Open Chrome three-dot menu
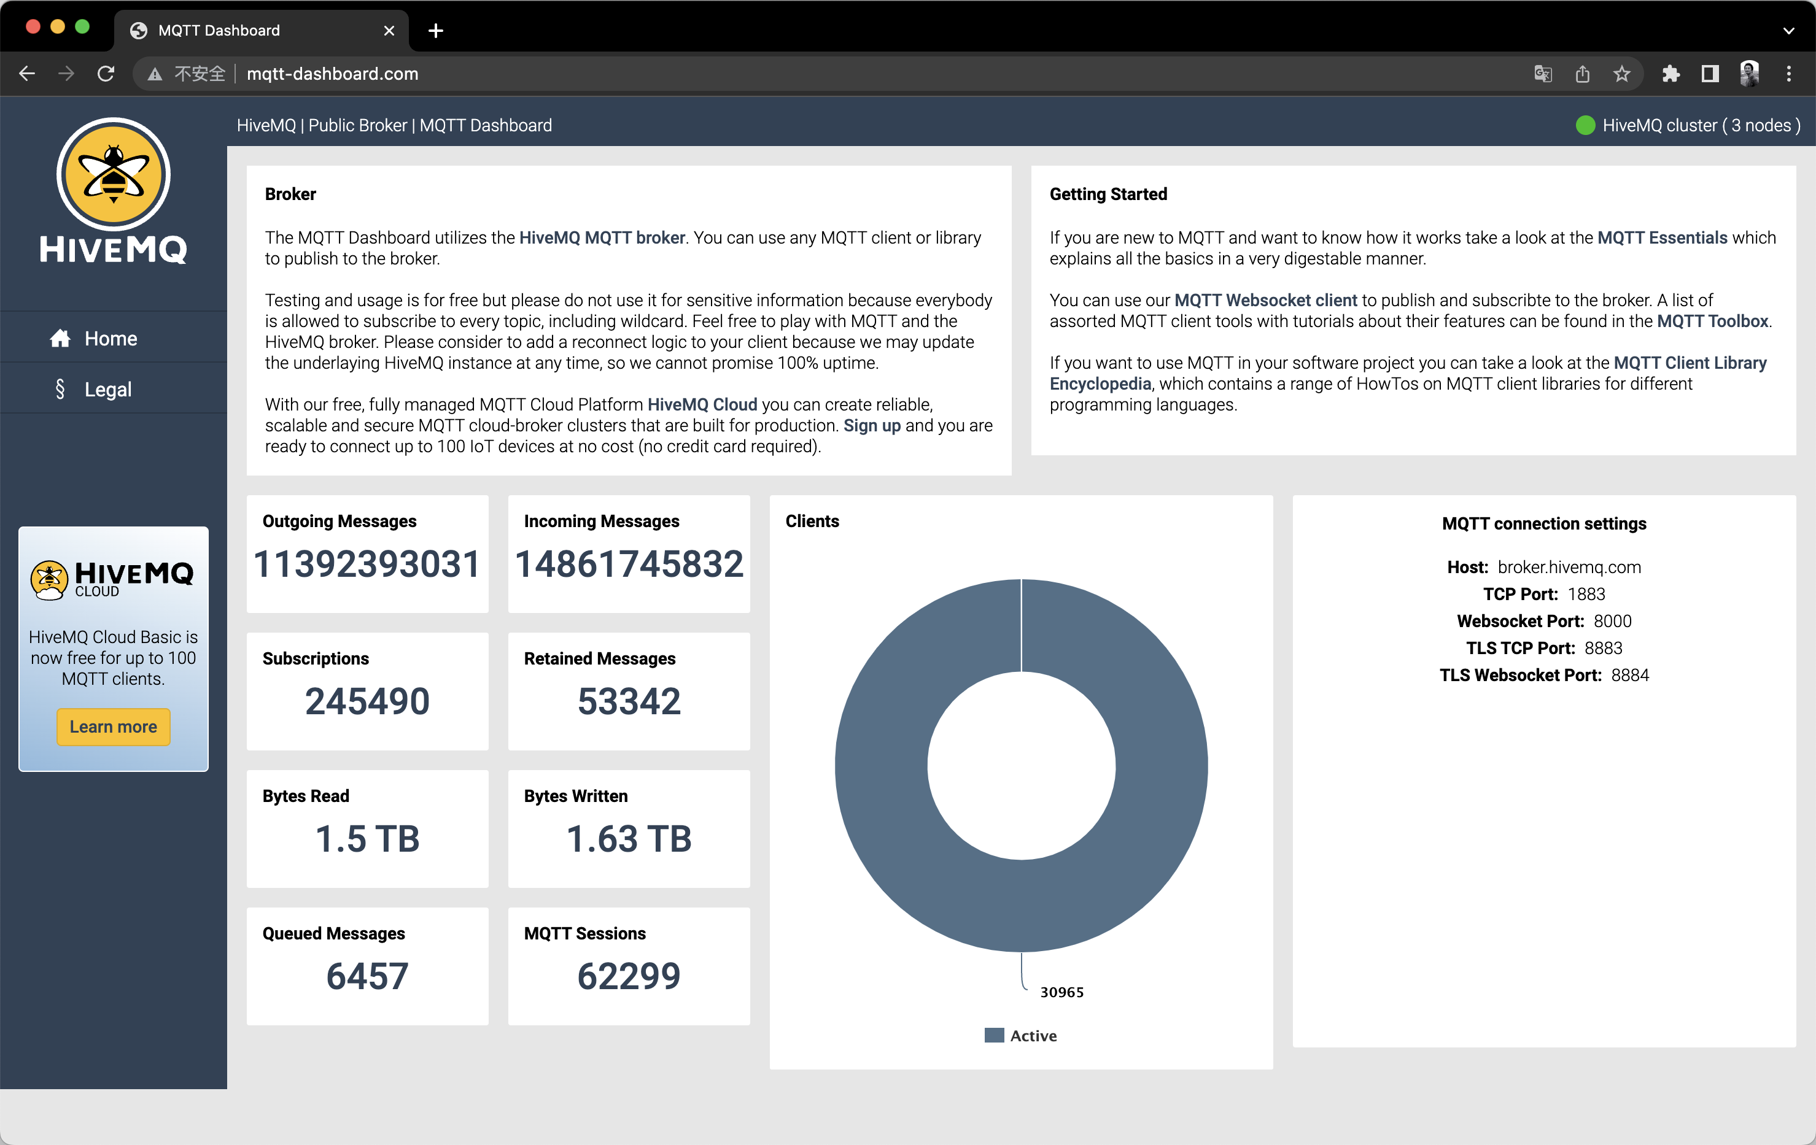The image size is (1816, 1145). [x=1789, y=74]
